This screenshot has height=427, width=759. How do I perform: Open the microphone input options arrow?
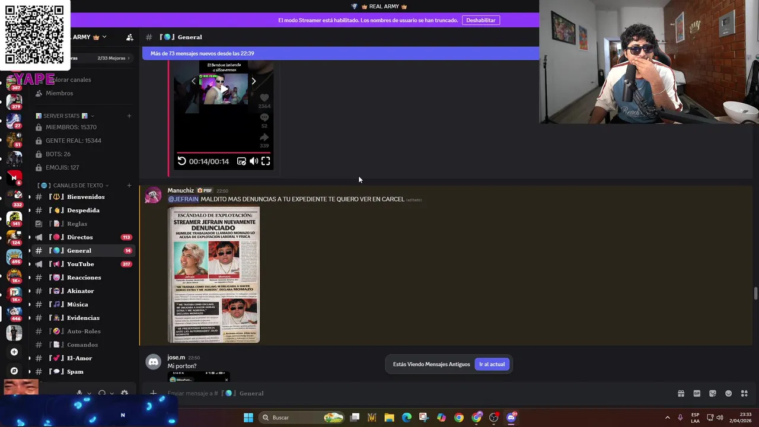click(x=89, y=393)
